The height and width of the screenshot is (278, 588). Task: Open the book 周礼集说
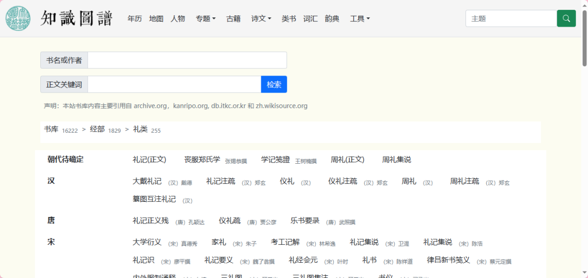(x=396, y=159)
